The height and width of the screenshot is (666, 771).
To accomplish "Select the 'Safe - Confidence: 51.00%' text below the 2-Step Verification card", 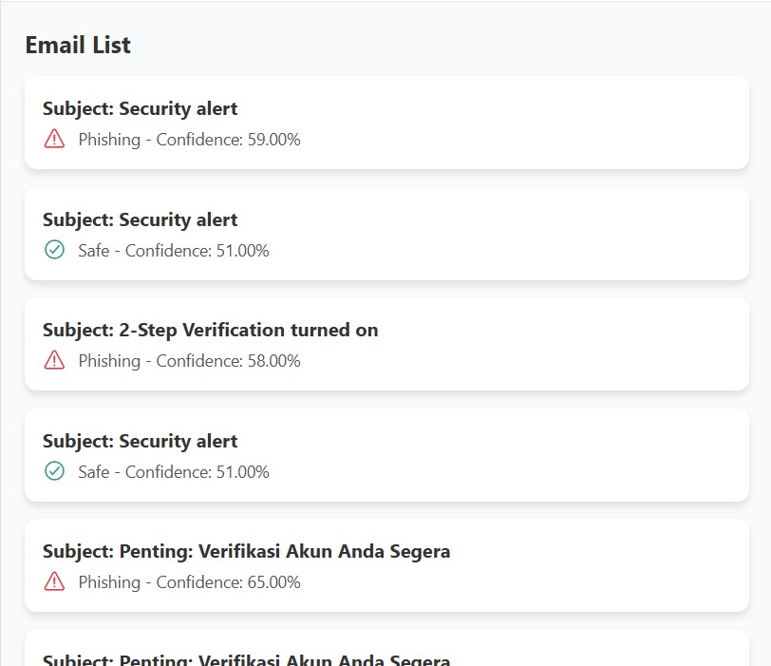I will [x=174, y=472].
